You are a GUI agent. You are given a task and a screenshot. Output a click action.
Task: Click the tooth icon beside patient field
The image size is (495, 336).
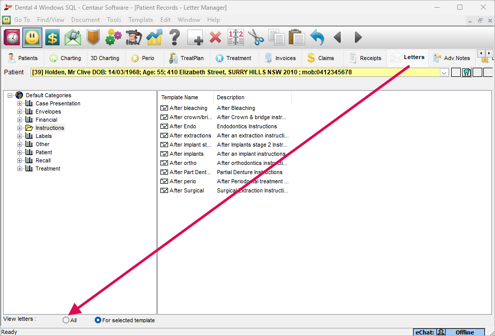[x=466, y=73]
